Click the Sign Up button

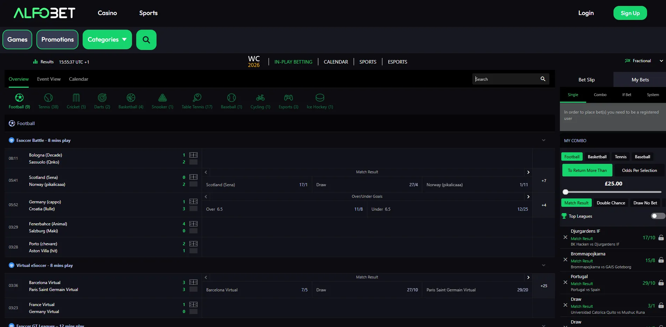[630, 13]
